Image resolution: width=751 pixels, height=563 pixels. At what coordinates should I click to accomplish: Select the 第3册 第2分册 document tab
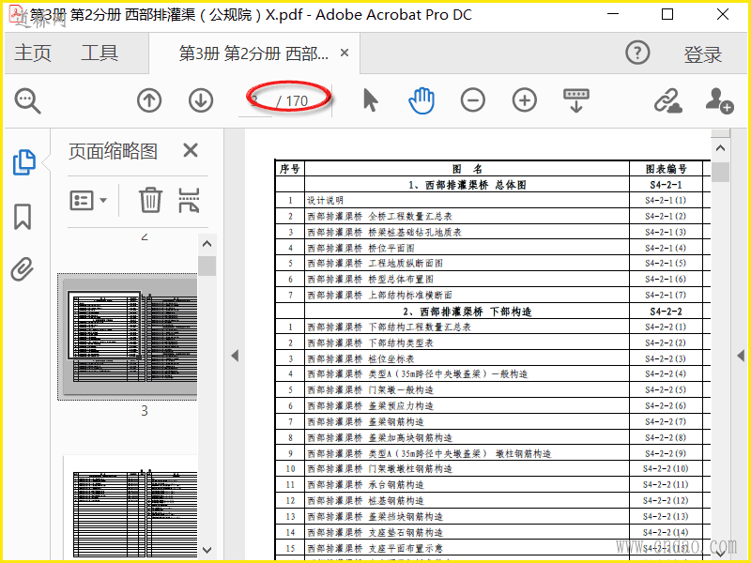(x=253, y=53)
